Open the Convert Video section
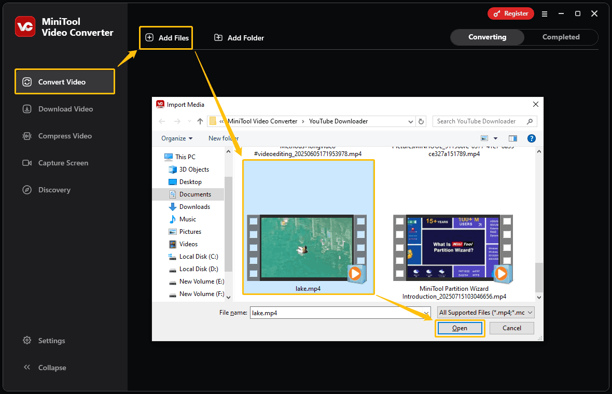The image size is (612, 394). [x=65, y=81]
